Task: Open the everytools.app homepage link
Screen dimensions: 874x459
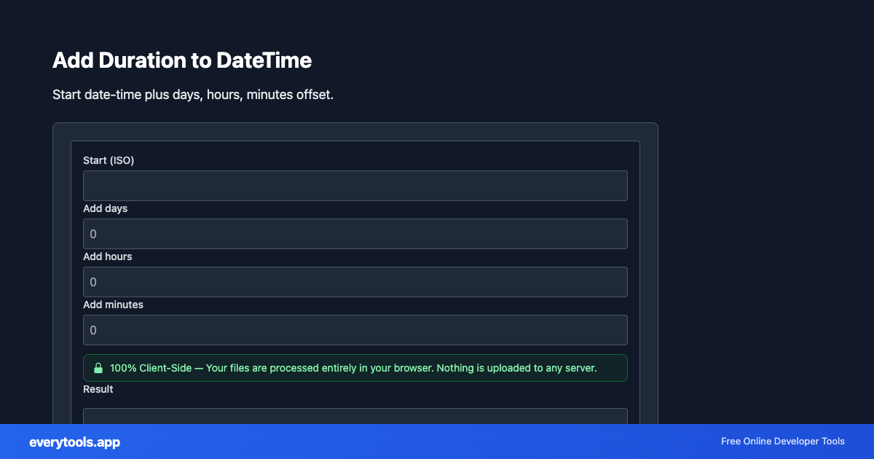Action: 74,442
